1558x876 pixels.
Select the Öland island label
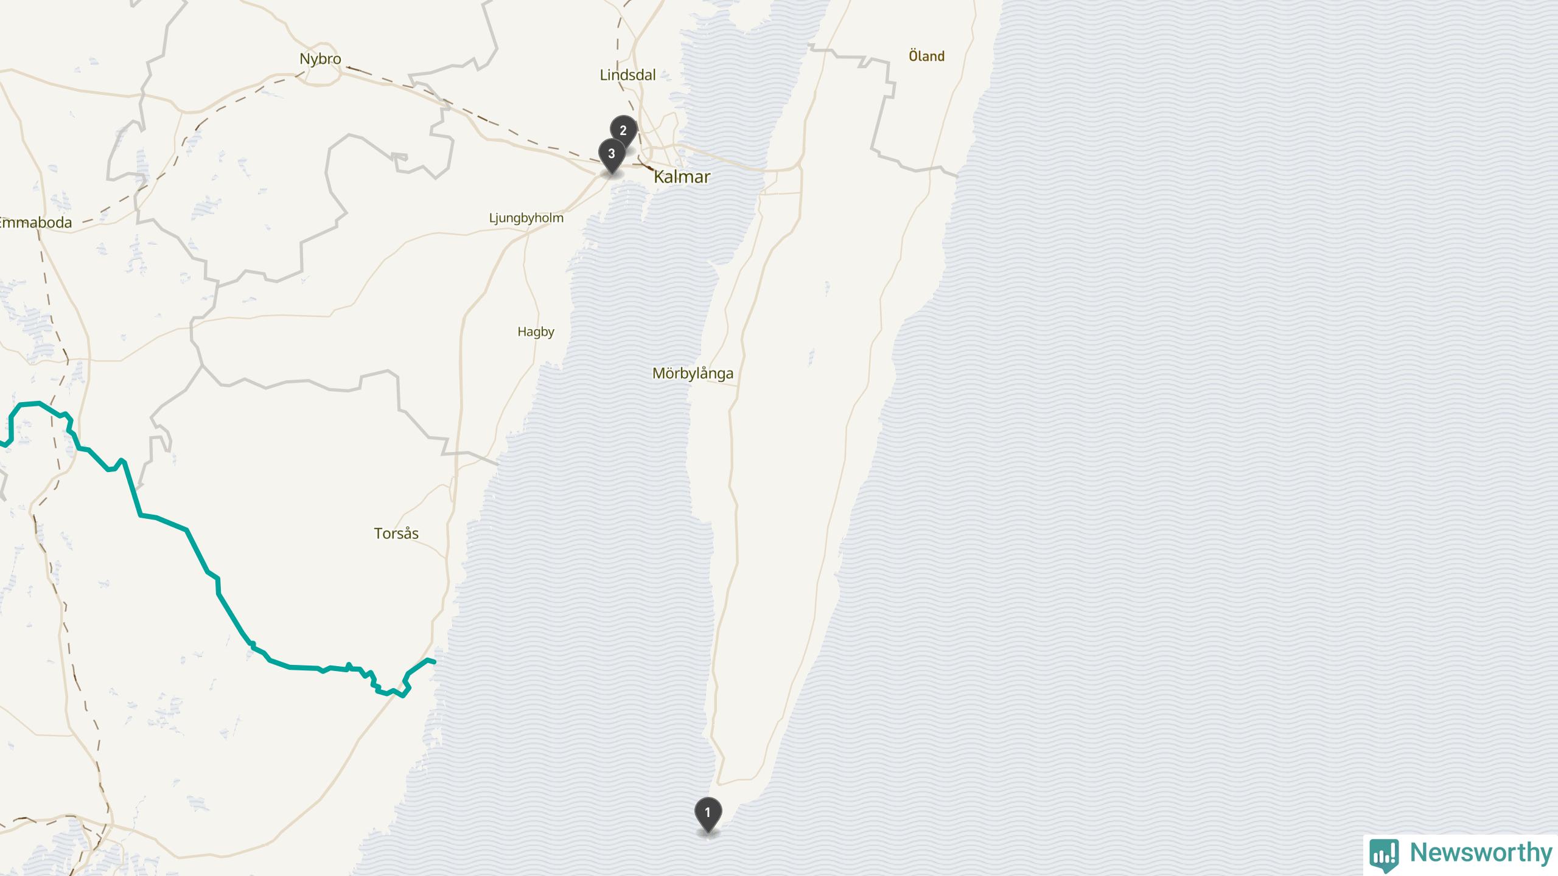tap(926, 56)
